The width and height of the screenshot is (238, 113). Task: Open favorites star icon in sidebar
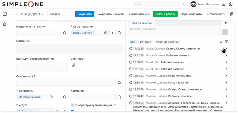(x=5, y=24)
